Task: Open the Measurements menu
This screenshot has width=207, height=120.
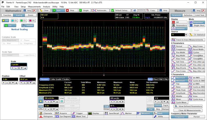Action: pyautogui.click(x=34, y=6)
